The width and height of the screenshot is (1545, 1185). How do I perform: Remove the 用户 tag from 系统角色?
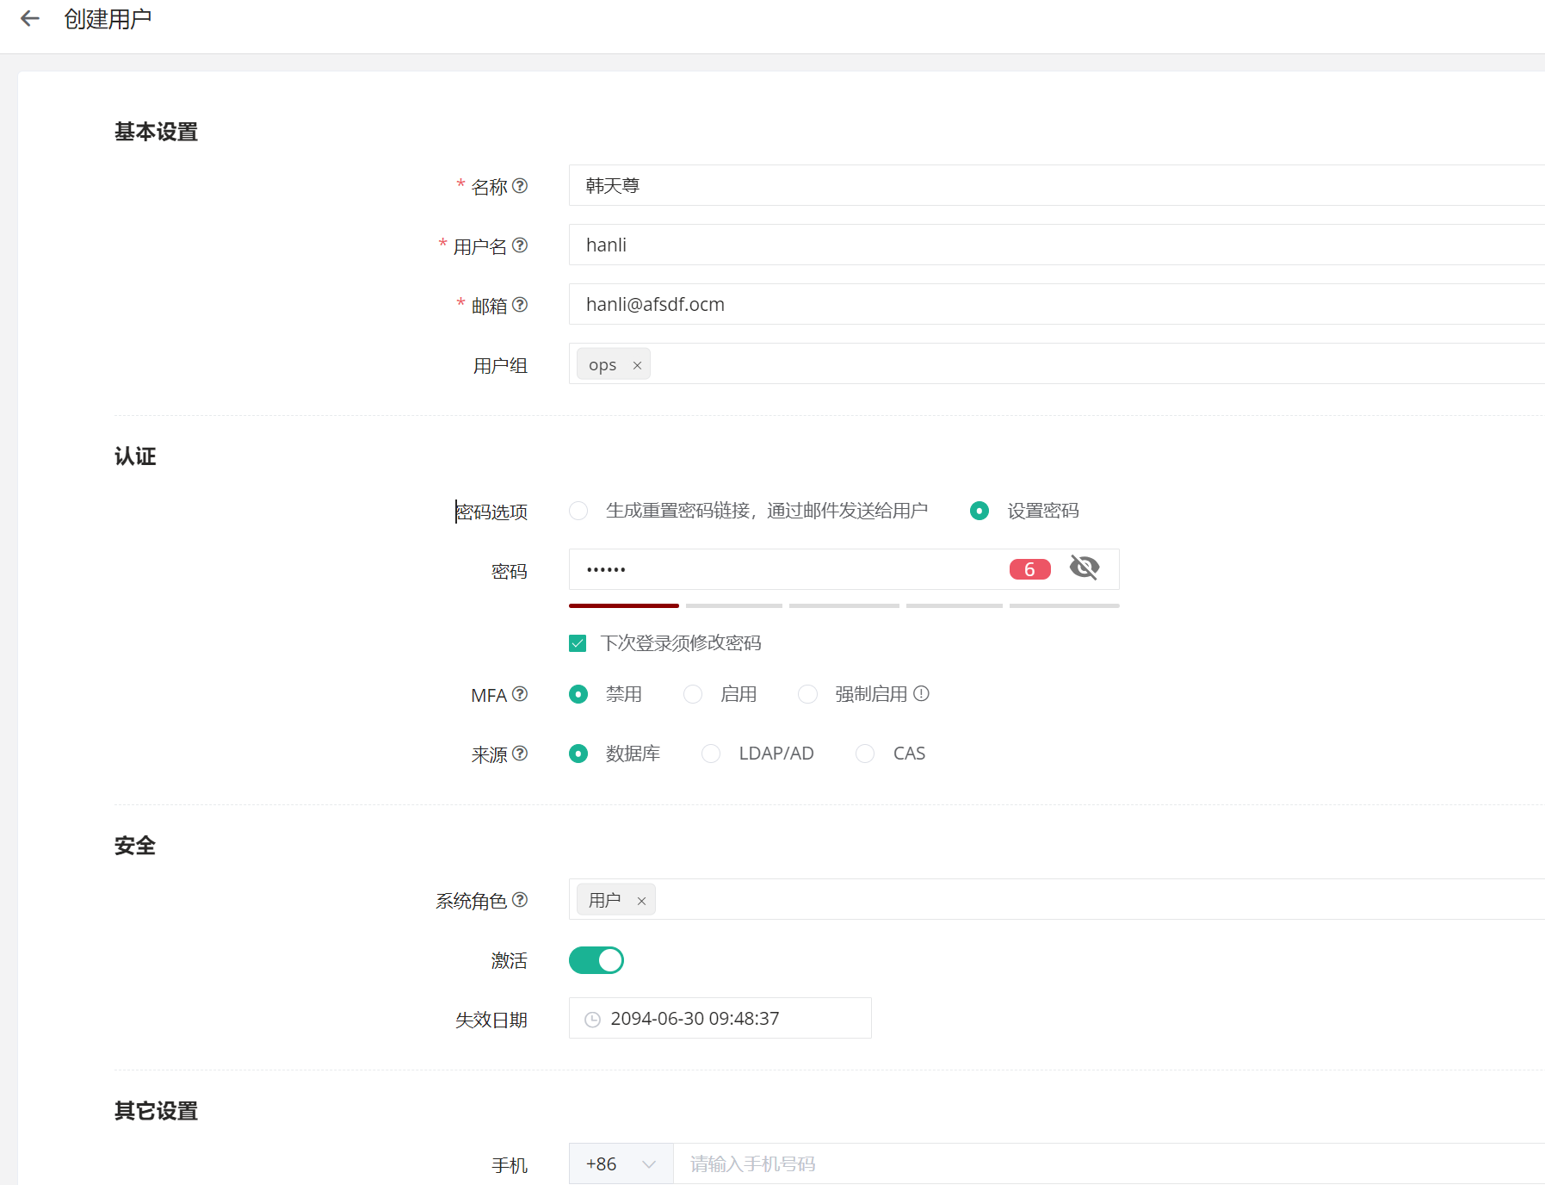click(641, 901)
